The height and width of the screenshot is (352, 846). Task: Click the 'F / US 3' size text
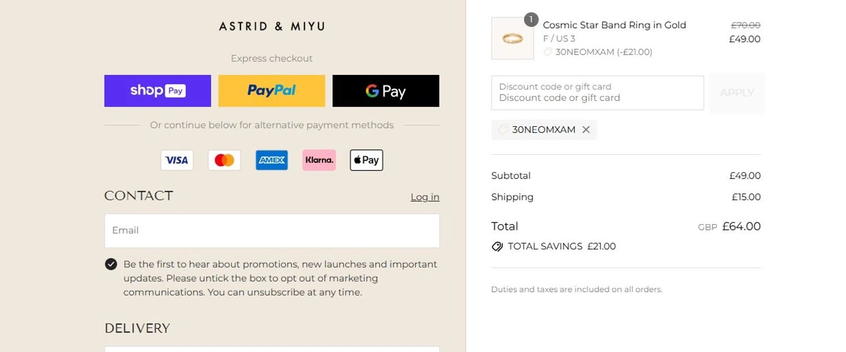click(559, 38)
